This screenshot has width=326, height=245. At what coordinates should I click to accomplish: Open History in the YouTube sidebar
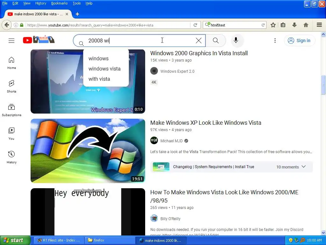coord(11,157)
